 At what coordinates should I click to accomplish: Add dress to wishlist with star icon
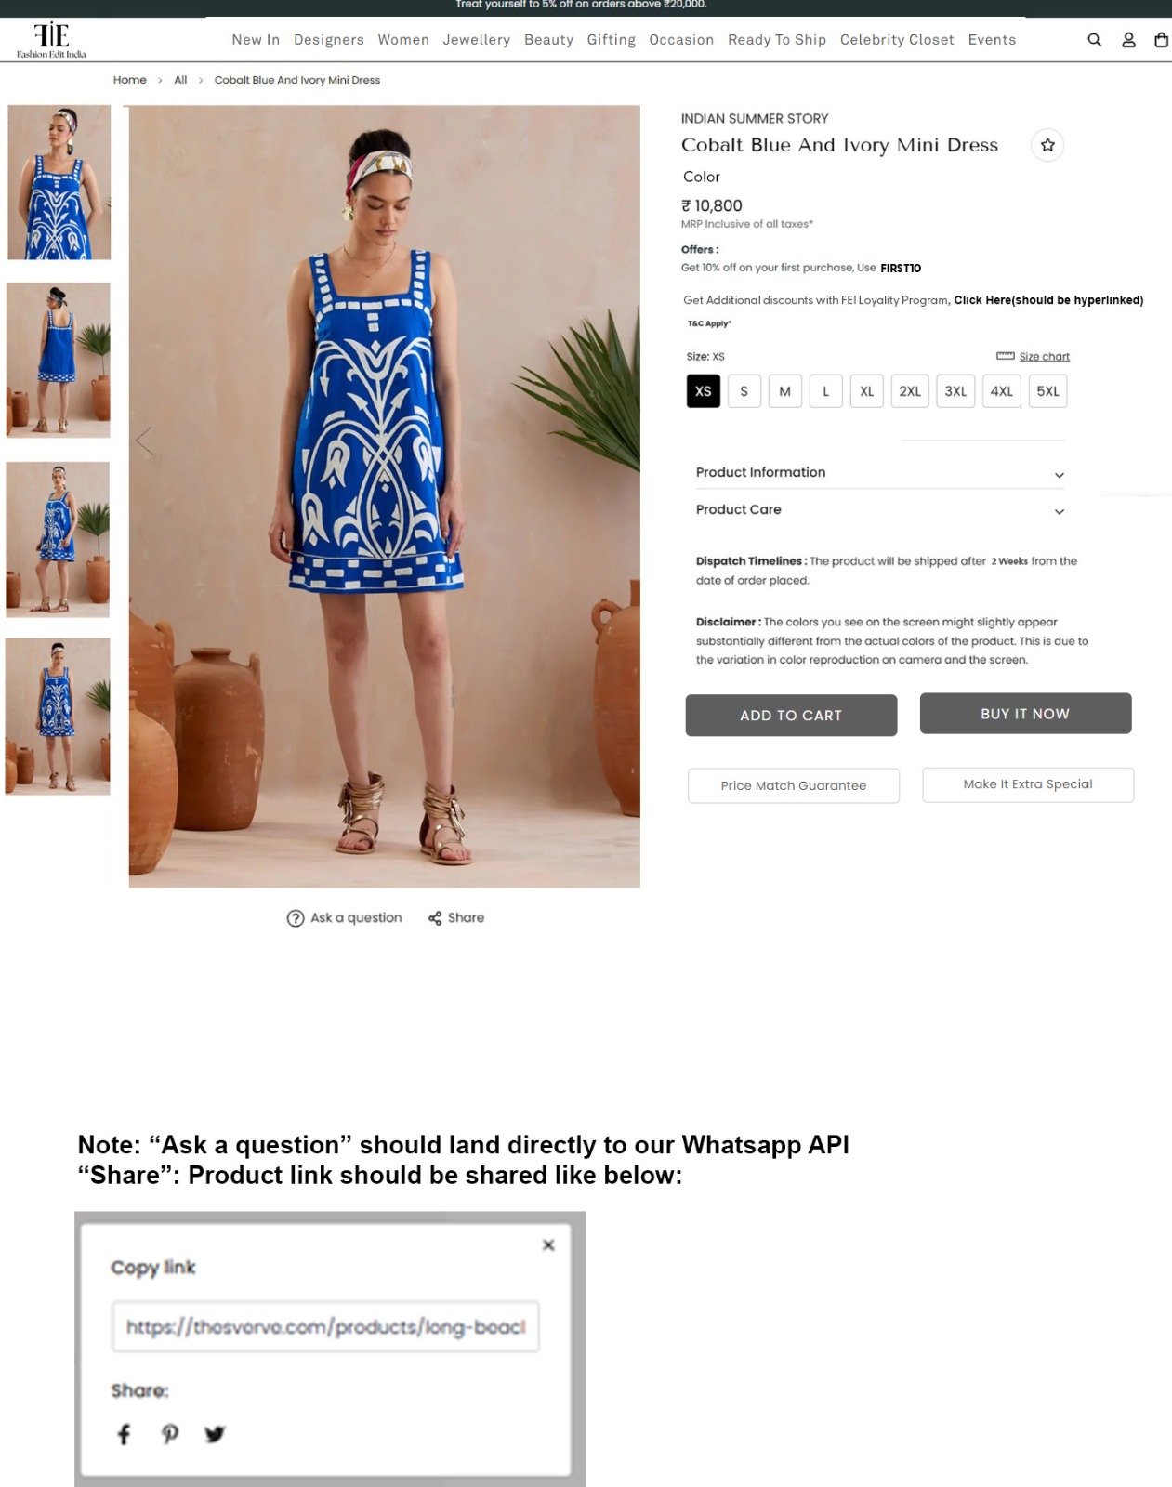(1047, 145)
